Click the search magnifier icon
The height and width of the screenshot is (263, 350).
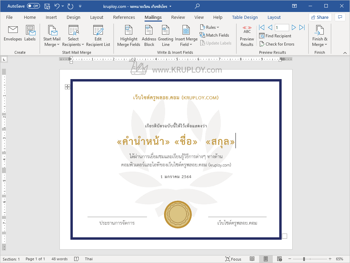coord(197,6)
